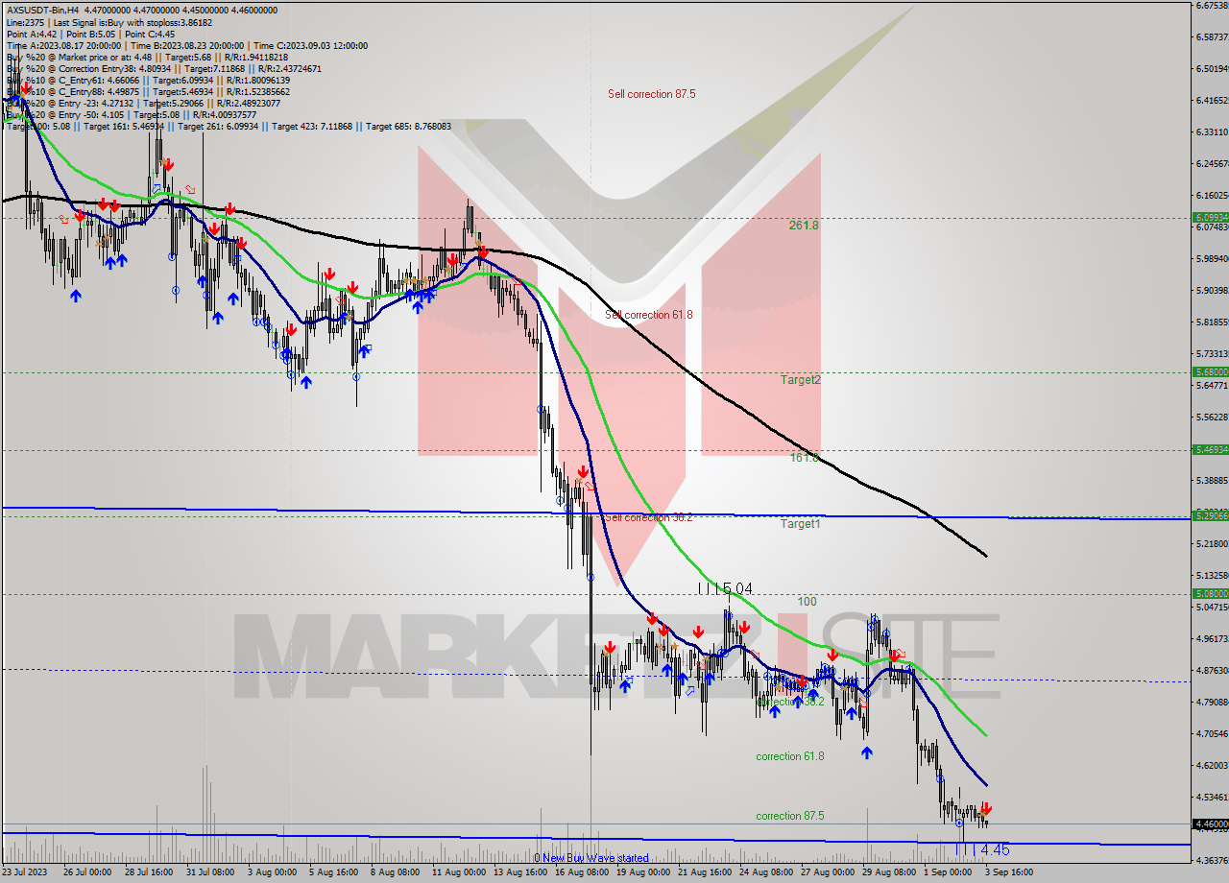Click the '29 Aug 08:00' time label

pyautogui.click(x=889, y=872)
